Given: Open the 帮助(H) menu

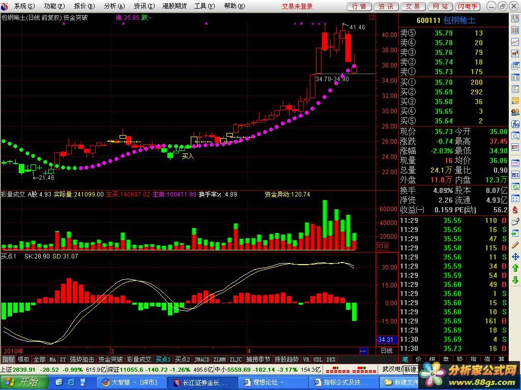Looking at the screenshot, I should point(234,6).
